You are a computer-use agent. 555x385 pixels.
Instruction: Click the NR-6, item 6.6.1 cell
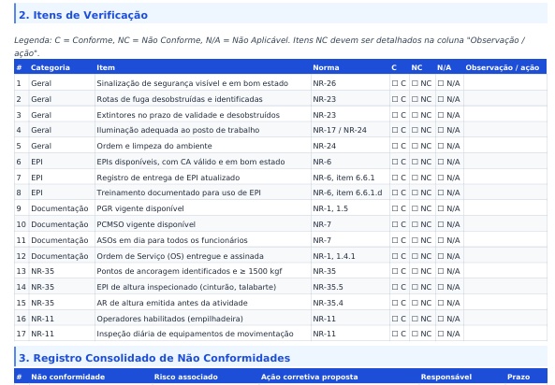(350, 178)
